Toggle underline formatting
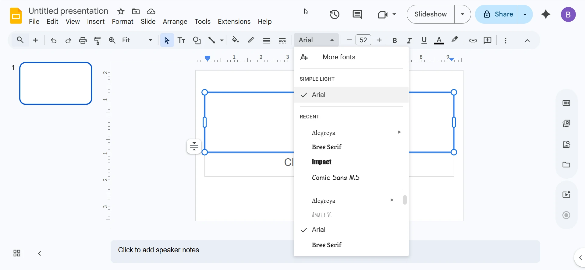The image size is (585, 270). [424, 40]
